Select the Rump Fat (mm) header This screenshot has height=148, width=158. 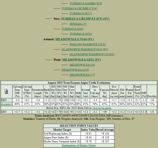click(x=130, y=91)
